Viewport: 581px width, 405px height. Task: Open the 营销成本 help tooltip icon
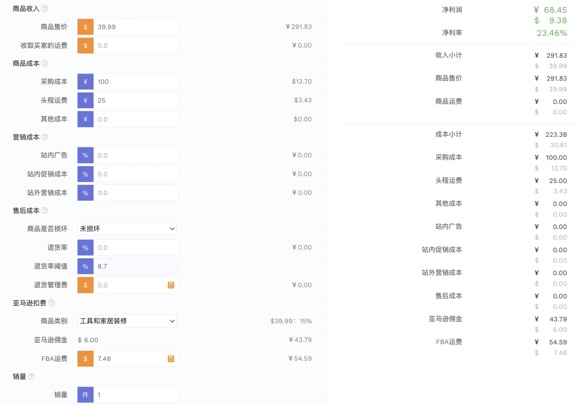(45, 137)
